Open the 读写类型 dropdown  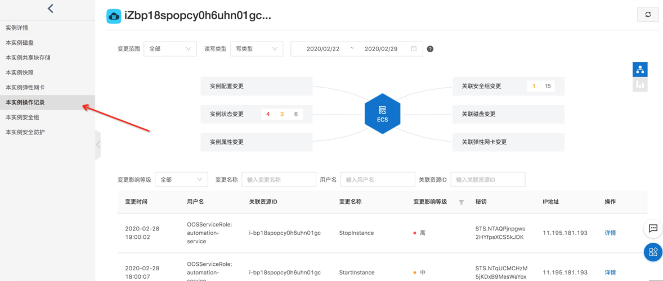(x=257, y=49)
